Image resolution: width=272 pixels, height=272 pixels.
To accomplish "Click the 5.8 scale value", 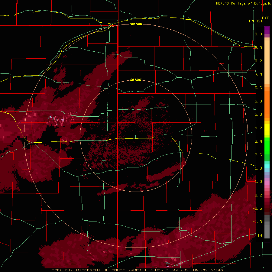I will (258, 101).
